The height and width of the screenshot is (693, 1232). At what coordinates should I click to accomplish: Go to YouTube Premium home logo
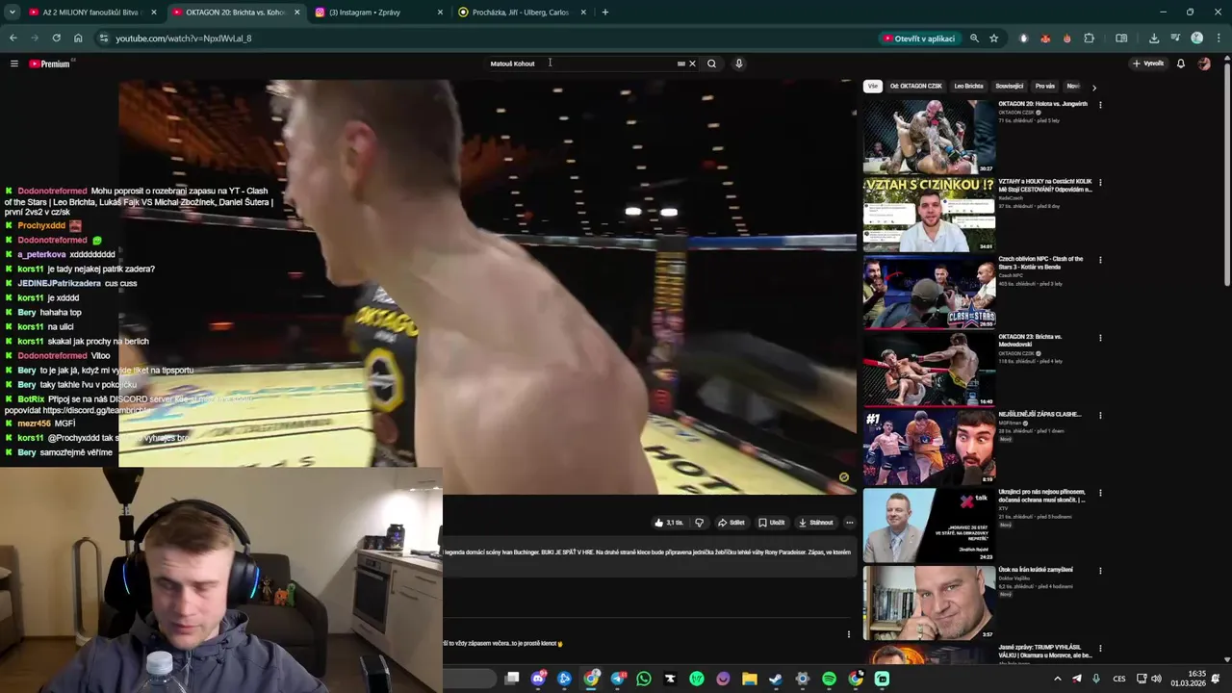click(50, 64)
